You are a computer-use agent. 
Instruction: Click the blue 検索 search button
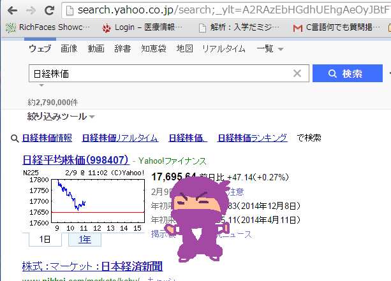348,73
